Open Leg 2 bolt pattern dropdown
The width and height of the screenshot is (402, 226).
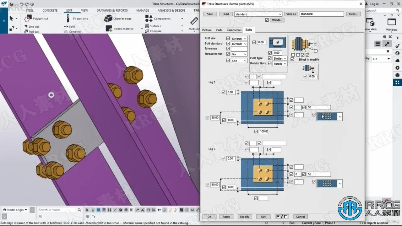329,184
